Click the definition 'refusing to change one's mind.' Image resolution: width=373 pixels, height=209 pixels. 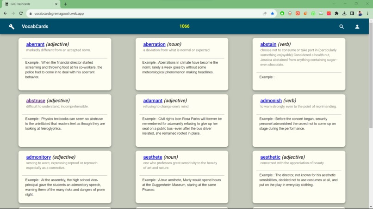pos(166,107)
